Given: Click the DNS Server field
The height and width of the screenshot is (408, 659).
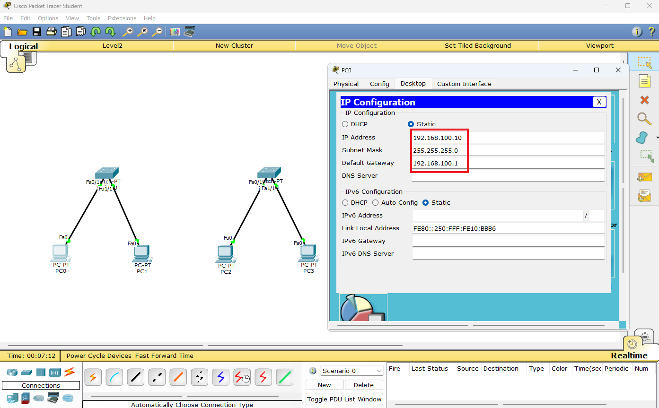Looking at the screenshot, I should (508, 176).
